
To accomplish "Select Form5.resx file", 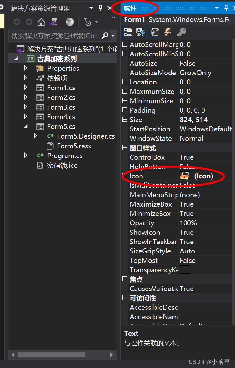I will (74, 146).
